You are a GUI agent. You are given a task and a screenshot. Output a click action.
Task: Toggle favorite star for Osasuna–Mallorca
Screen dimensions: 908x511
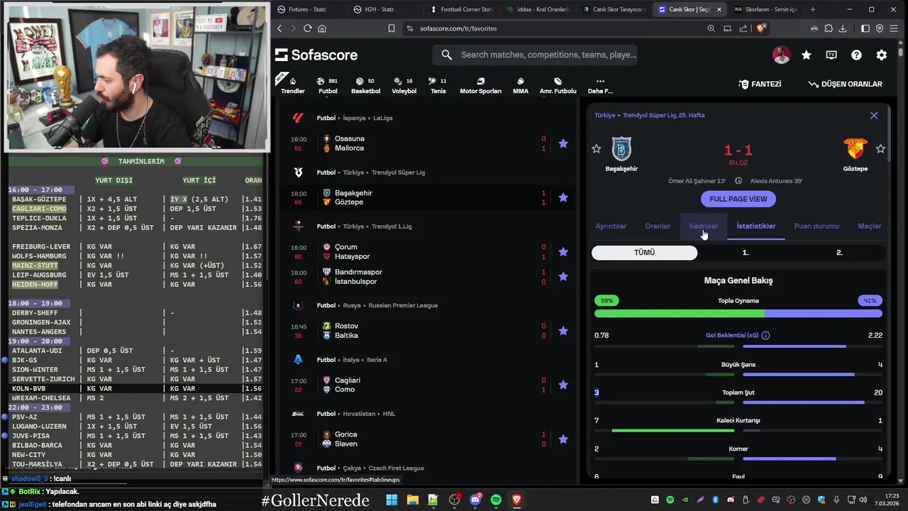click(x=563, y=143)
